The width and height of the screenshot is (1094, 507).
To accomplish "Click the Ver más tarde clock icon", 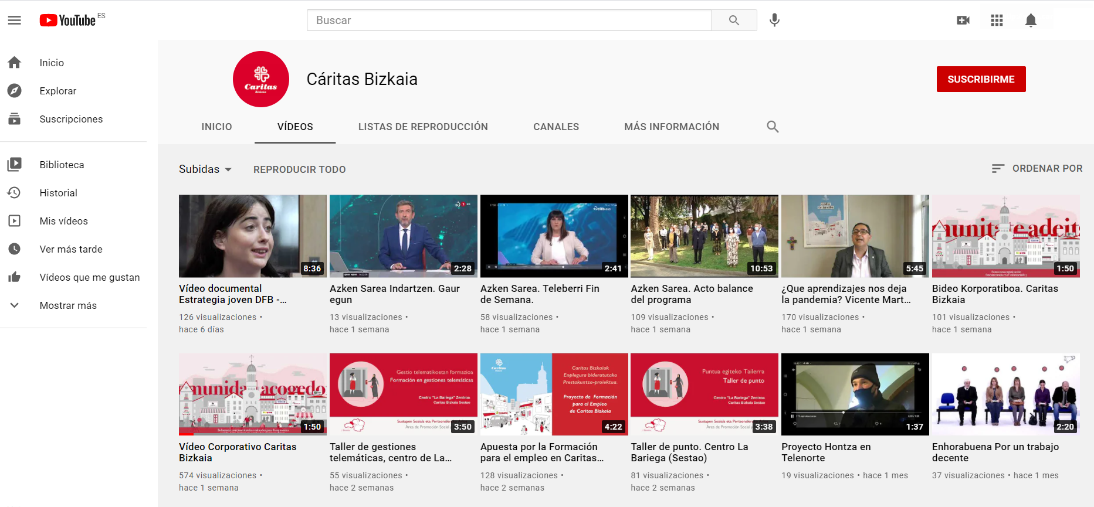I will [15, 249].
